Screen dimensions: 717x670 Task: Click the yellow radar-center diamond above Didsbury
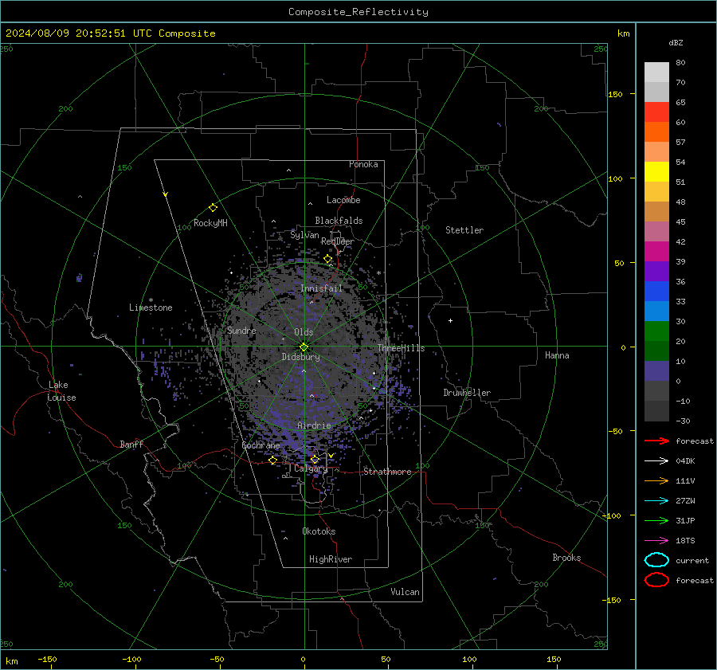[x=304, y=347]
